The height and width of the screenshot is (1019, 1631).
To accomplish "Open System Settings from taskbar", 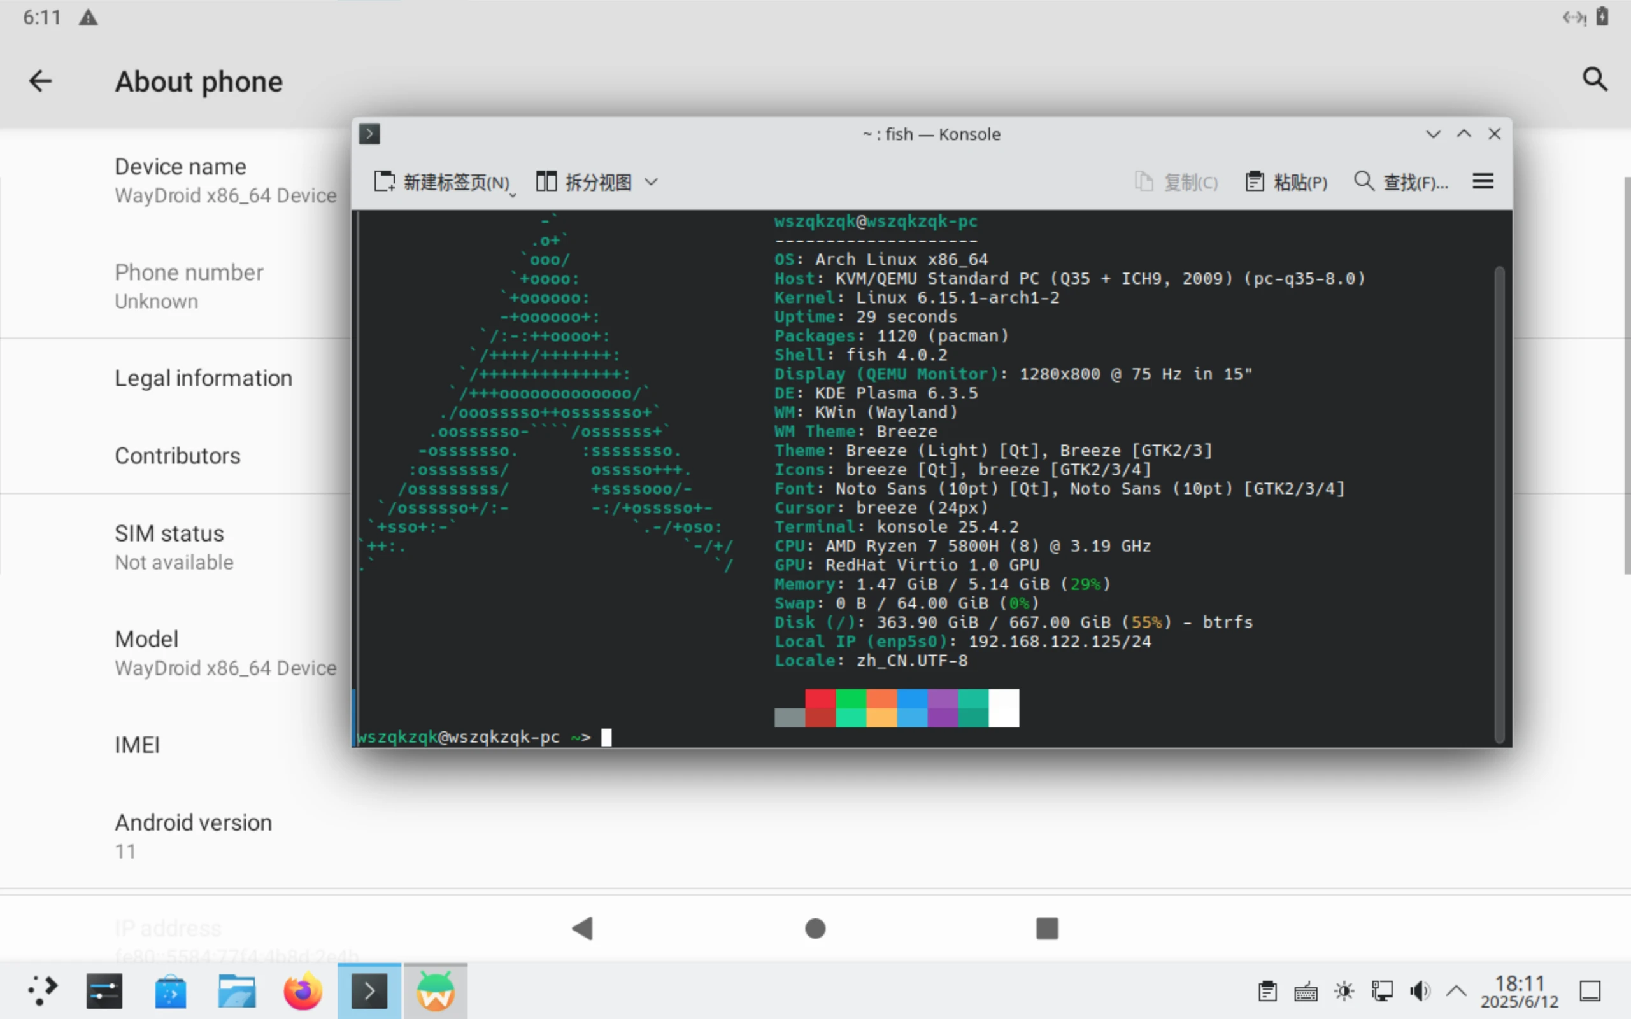I will (x=104, y=992).
